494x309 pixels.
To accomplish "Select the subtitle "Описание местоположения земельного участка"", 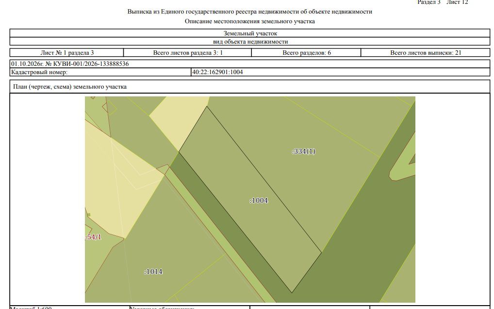I will (249, 21).
